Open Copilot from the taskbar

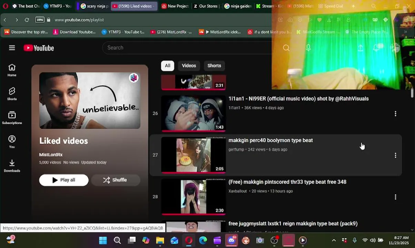[146, 240]
